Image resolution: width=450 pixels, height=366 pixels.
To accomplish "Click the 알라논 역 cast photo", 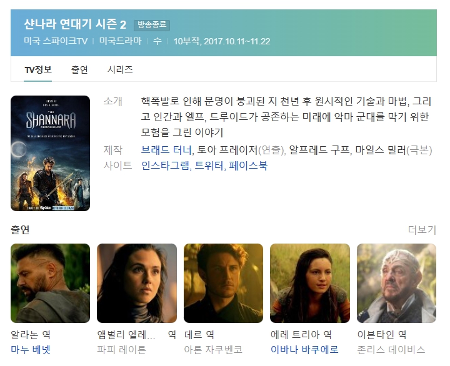I will point(50,283).
